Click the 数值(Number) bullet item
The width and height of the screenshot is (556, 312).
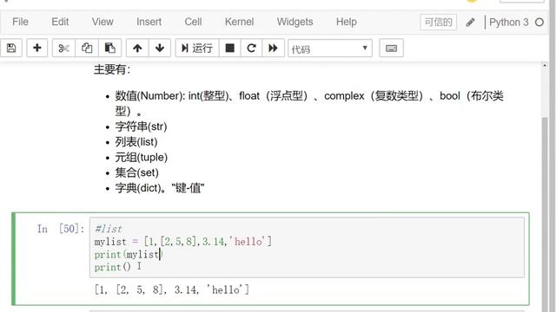(309, 103)
